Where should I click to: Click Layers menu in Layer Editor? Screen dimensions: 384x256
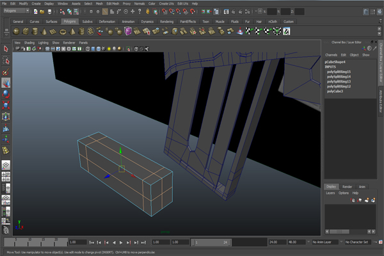[x=330, y=193]
